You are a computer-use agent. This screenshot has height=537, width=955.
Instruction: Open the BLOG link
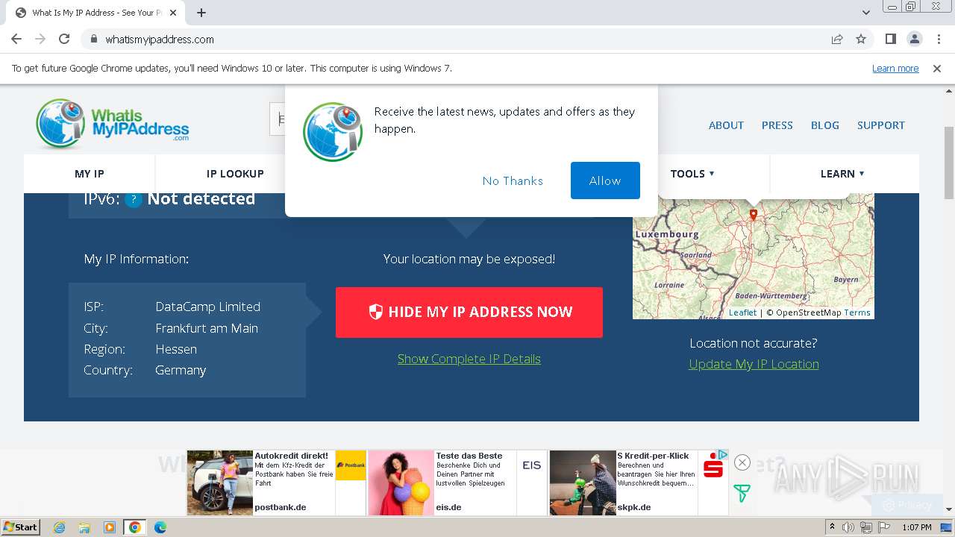tap(825, 125)
